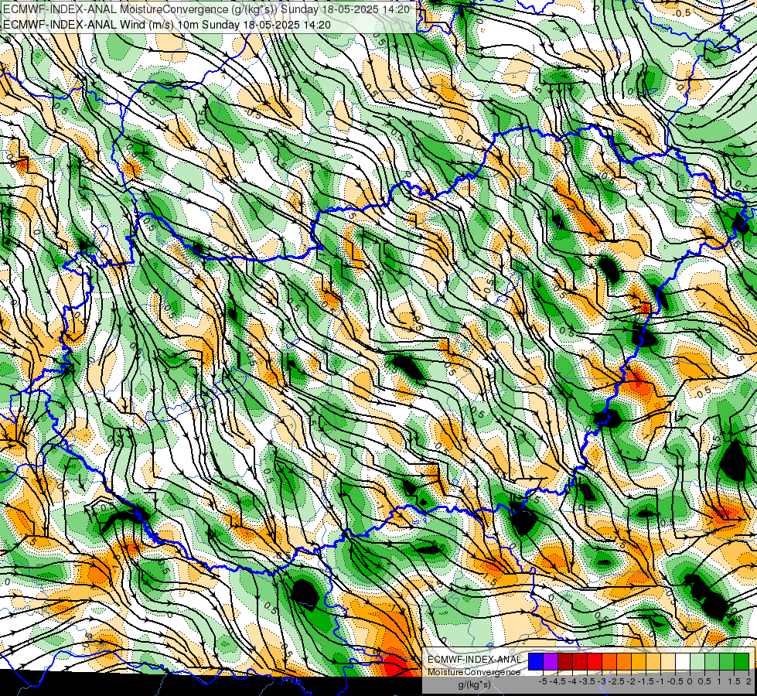This screenshot has width=757, height=696.
Task: Click the MoistureConvergence title line in header
Action: (206, 9)
